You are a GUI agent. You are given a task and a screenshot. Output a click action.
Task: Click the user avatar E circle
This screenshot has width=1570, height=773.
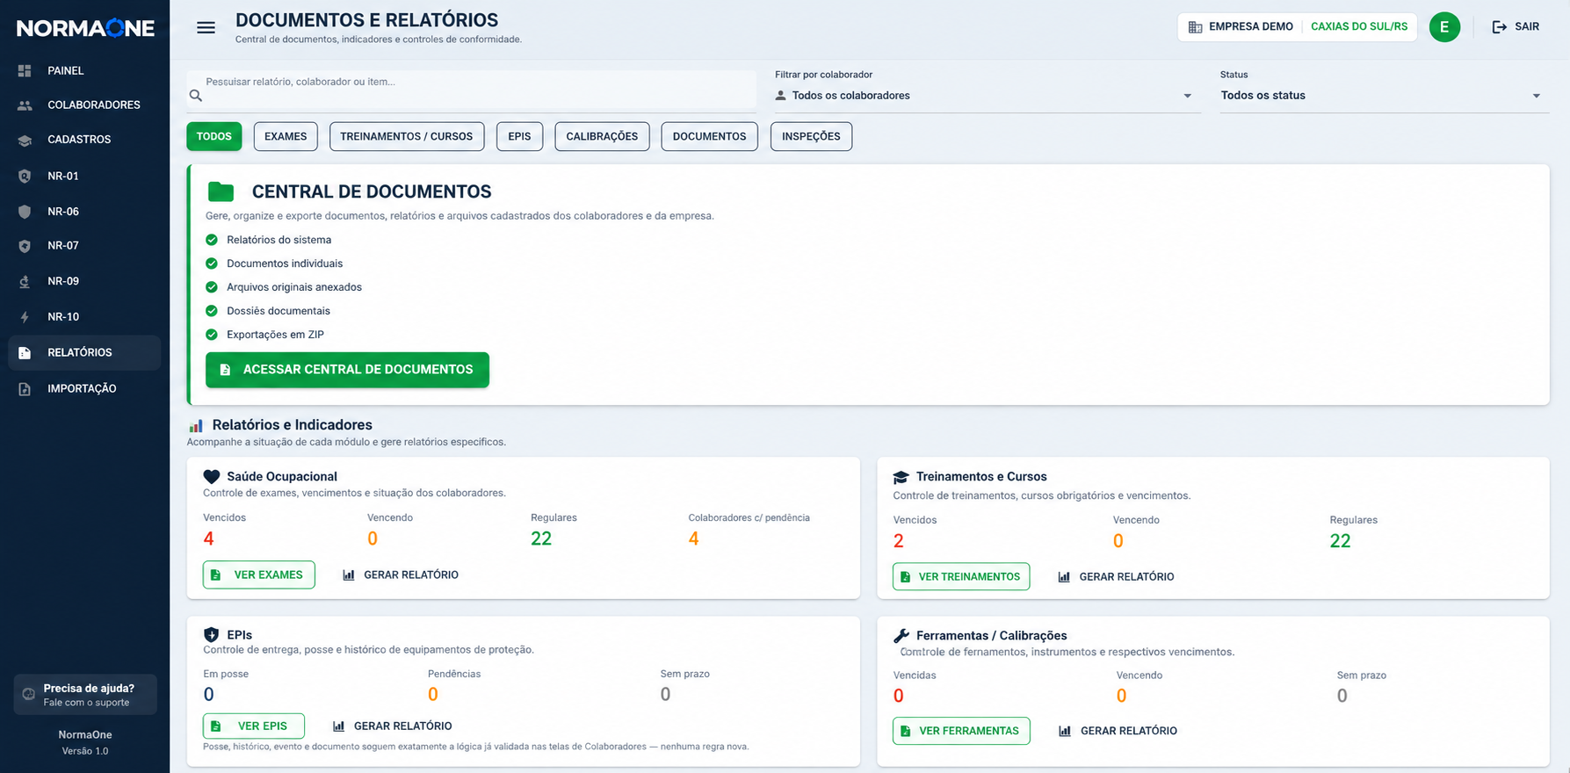click(x=1444, y=27)
